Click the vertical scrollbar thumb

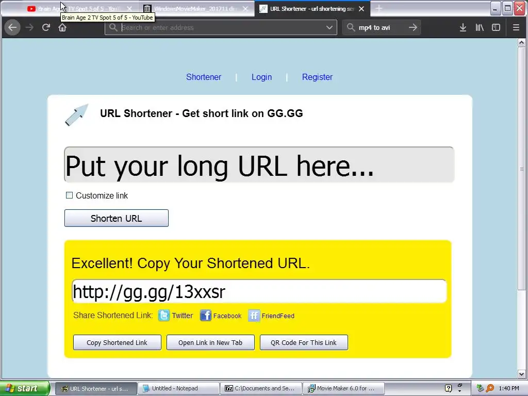click(522, 169)
